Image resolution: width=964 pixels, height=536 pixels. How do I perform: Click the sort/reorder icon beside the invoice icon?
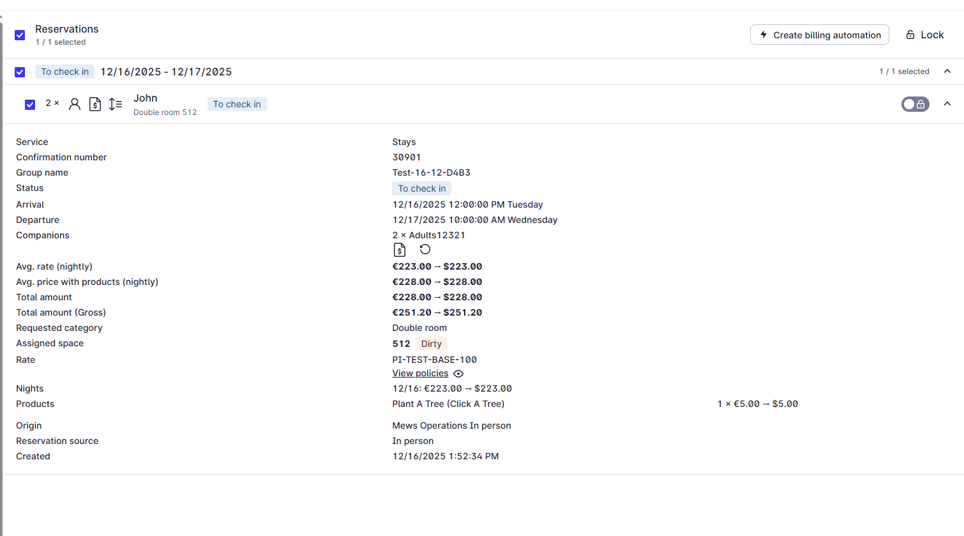pyautogui.click(x=116, y=103)
